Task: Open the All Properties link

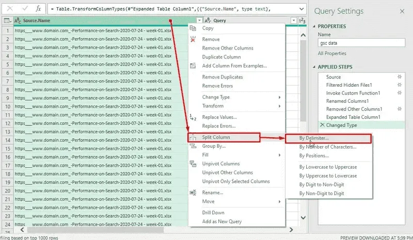Action: (x=332, y=53)
